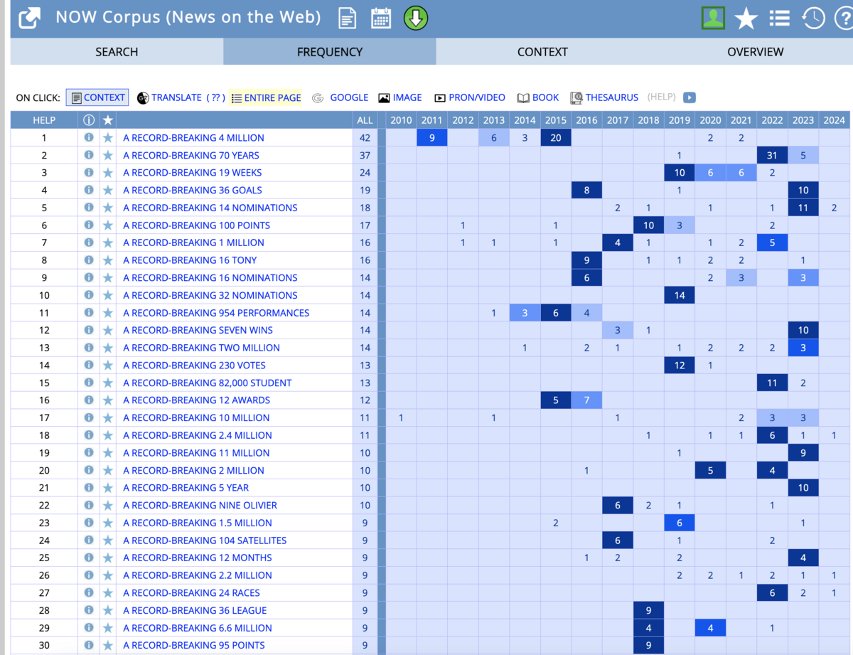Screen dimensions: 853x655
Task: Click the play video icon after HELP
Action: point(689,97)
